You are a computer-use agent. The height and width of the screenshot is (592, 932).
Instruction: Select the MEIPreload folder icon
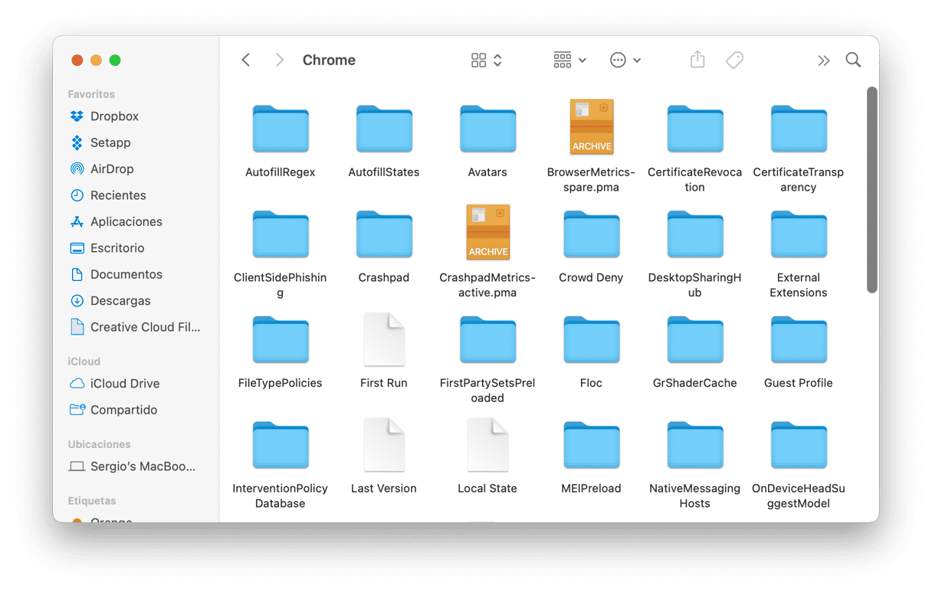tap(591, 444)
